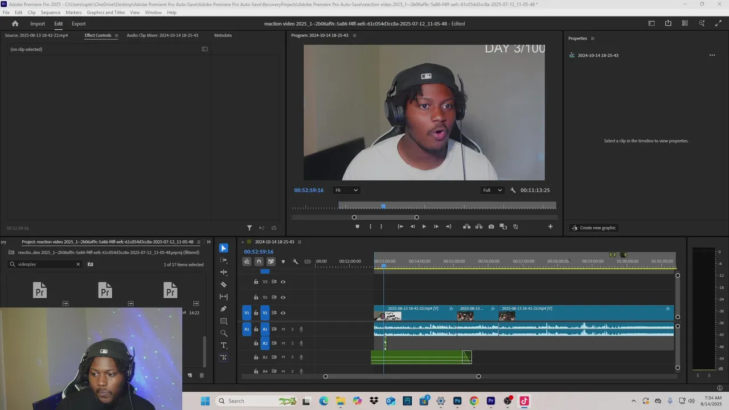Open Program monitor settings wrench
729x410 pixels.
point(513,190)
